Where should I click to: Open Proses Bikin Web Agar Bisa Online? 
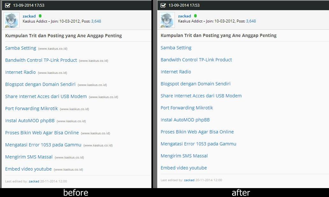click(41, 133)
